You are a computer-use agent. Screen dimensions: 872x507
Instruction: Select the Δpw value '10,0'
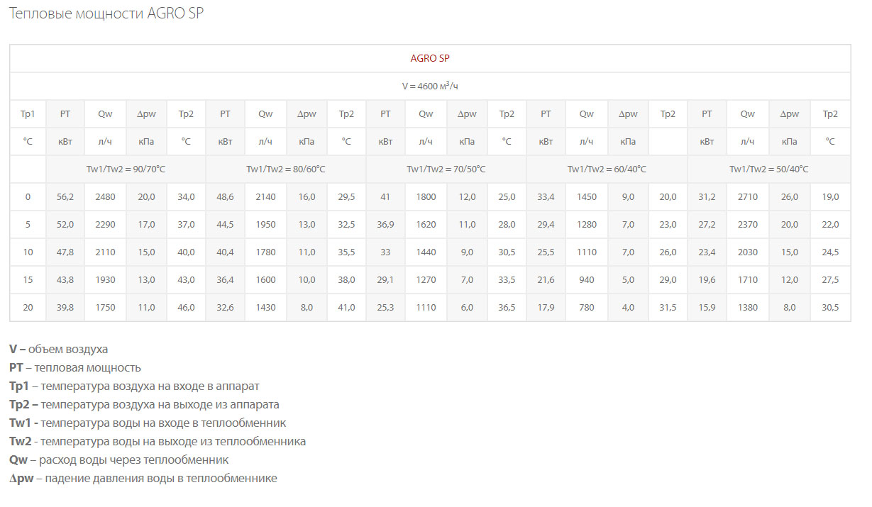307,279
